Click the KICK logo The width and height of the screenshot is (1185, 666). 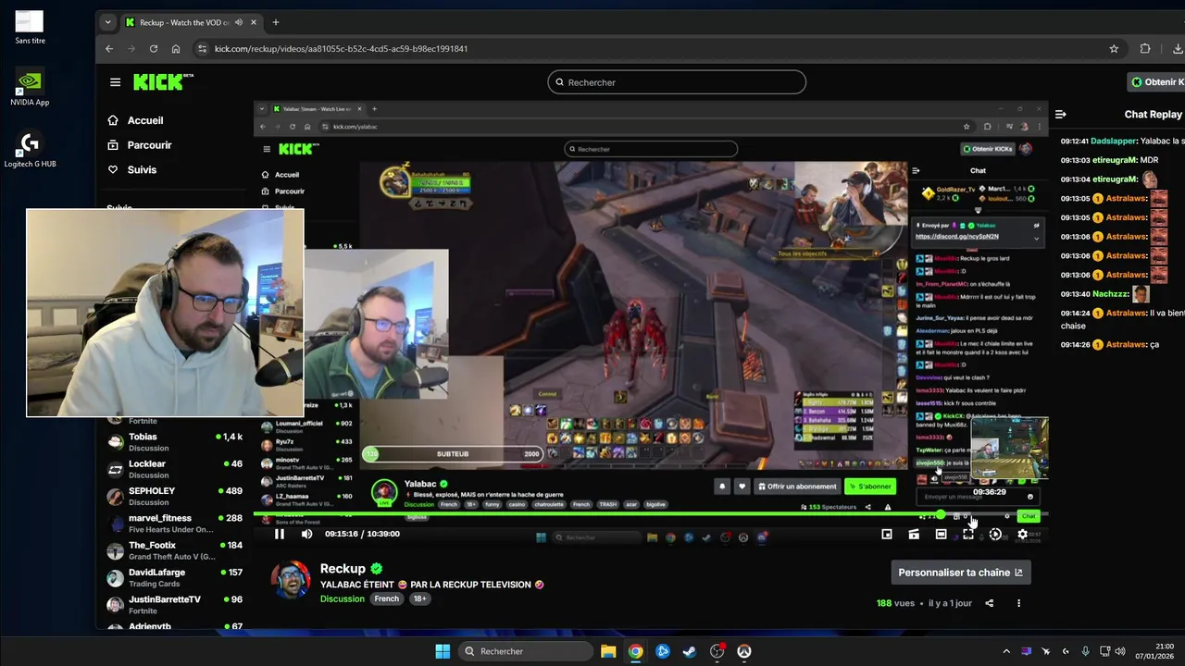163,82
